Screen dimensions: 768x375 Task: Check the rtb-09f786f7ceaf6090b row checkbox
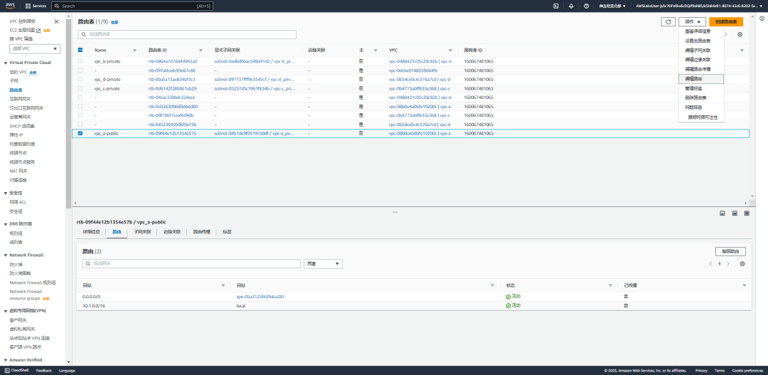coord(80,115)
